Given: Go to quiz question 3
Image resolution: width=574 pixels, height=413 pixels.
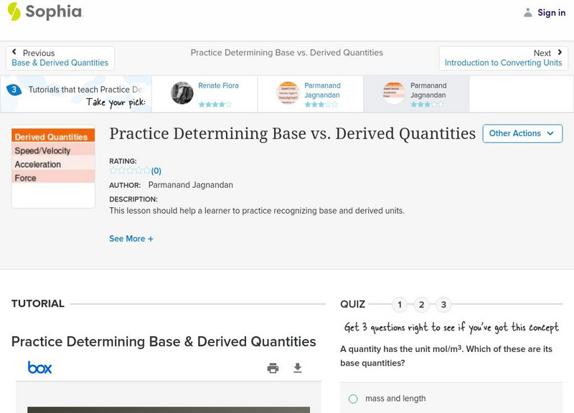Looking at the screenshot, I should tap(443, 304).
